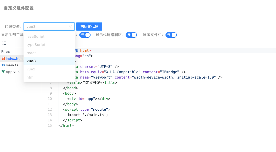This screenshot has width=276, height=152.
Task: Toggle the 显示文件栏 switch
Action: (171, 35)
